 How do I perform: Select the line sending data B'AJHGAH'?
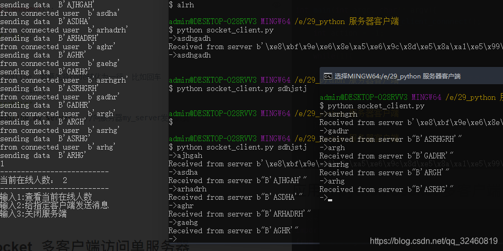click(x=48, y=5)
